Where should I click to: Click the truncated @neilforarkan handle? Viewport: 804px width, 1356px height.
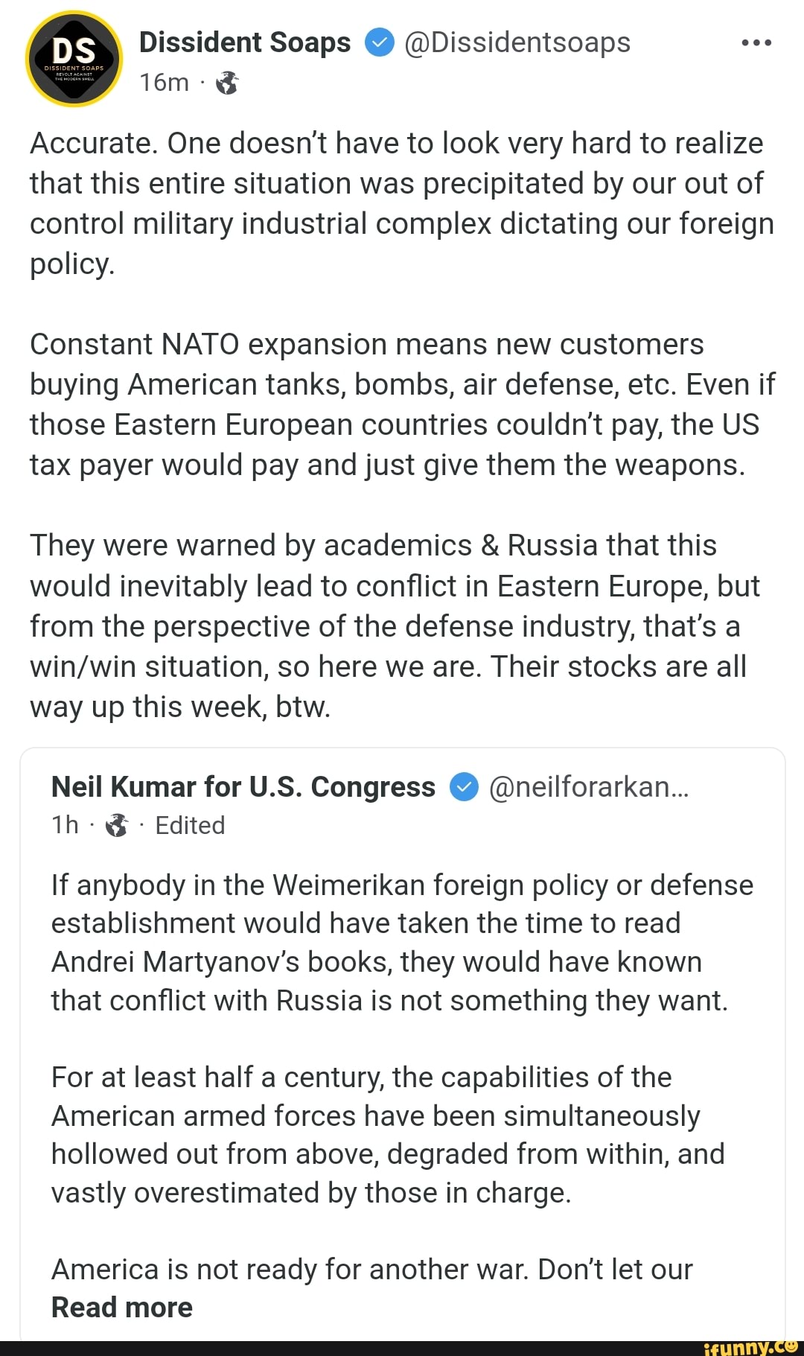click(589, 787)
